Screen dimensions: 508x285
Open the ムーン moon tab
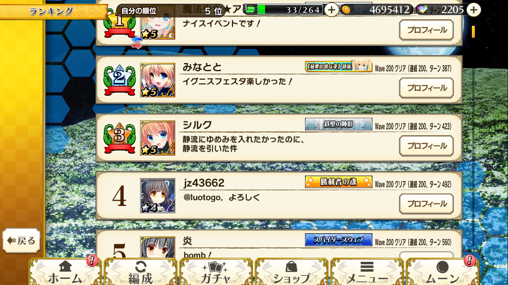[442, 272]
